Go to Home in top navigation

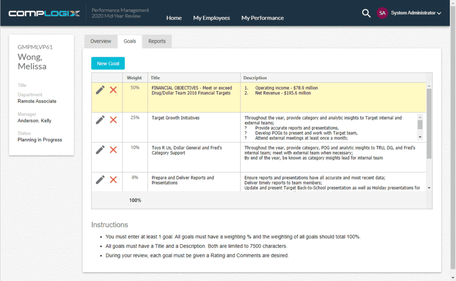[x=174, y=18]
